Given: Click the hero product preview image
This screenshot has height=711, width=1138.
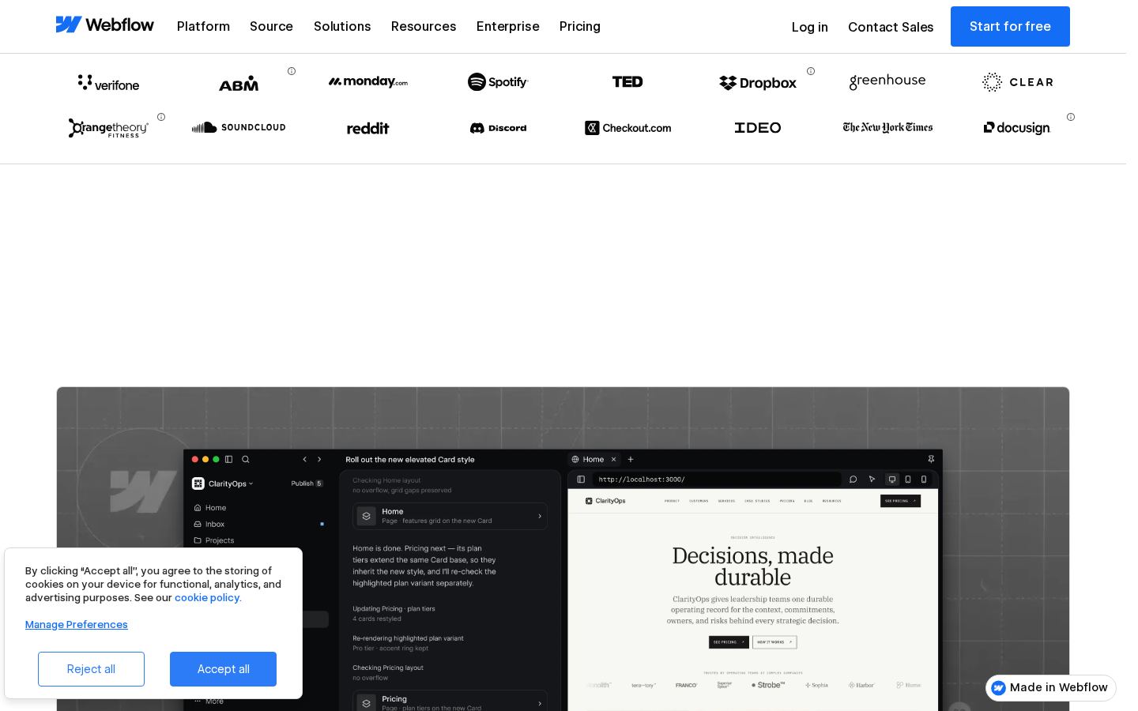Looking at the screenshot, I should pos(563,549).
